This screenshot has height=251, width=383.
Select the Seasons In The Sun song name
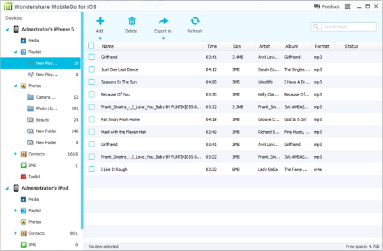tap(119, 82)
